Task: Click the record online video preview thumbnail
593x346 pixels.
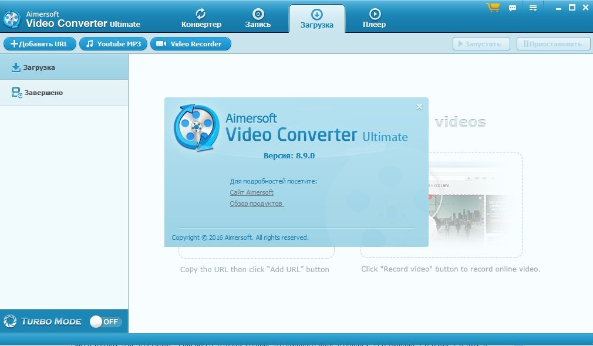Action: (476, 205)
